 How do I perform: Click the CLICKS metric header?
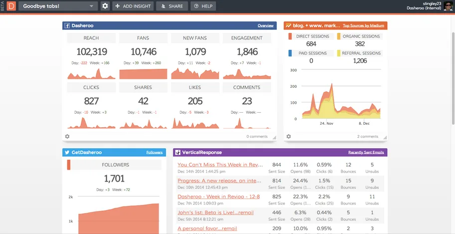(91, 87)
